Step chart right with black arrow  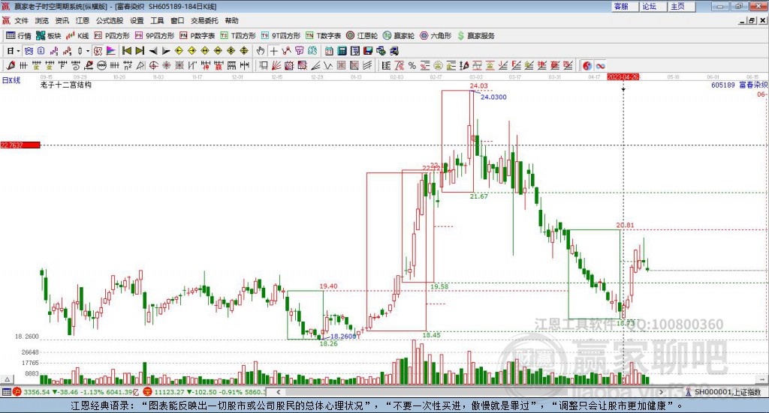(x=166, y=51)
